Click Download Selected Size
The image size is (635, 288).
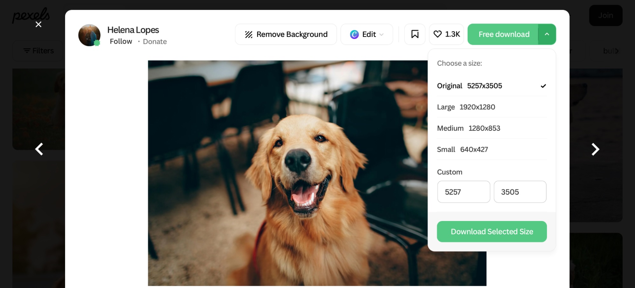[x=491, y=231]
